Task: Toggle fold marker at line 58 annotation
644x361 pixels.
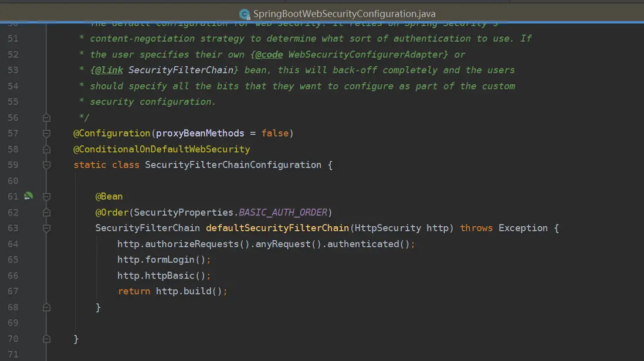Action: pyautogui.click(x=46, y=149)
